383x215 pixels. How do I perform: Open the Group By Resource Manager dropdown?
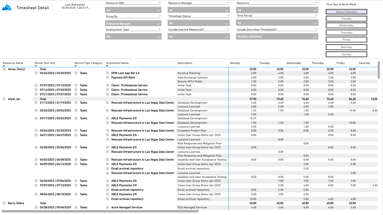[133, 24]
